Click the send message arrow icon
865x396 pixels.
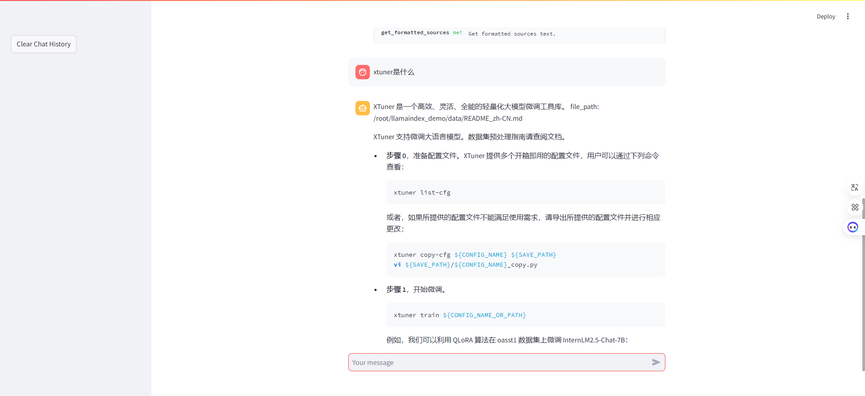click(656, 363)
